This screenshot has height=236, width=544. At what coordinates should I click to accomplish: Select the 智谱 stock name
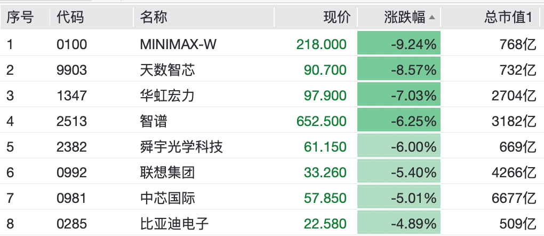coord(154,121)
